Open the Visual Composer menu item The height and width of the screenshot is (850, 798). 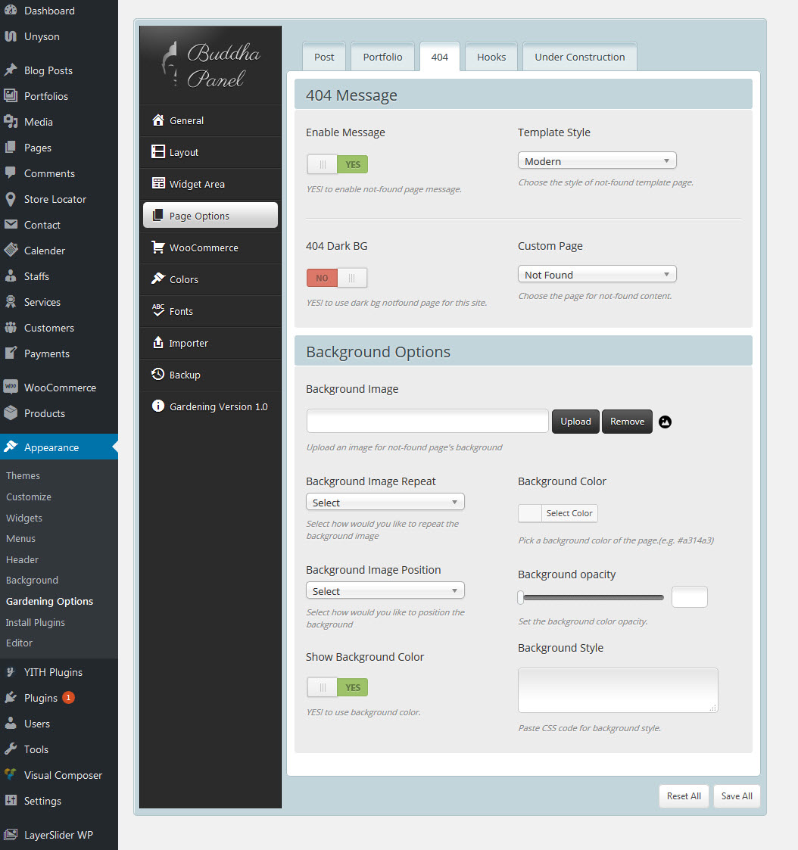pyautogui.click(x=58, y=775)
